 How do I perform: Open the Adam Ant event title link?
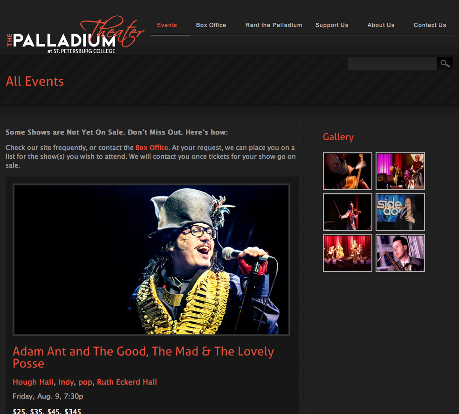(x=144, y=357)
